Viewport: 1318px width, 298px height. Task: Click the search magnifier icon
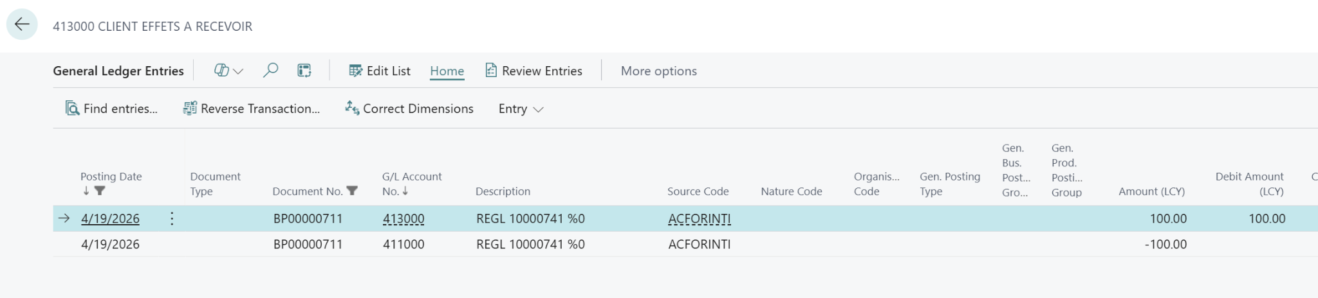[270, 71]
